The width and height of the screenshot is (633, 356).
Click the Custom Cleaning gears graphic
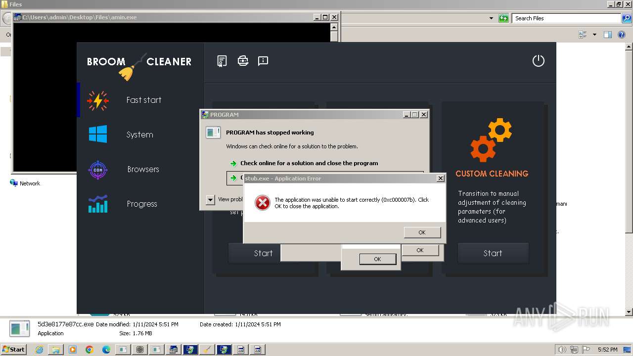[x=491, y=140]
